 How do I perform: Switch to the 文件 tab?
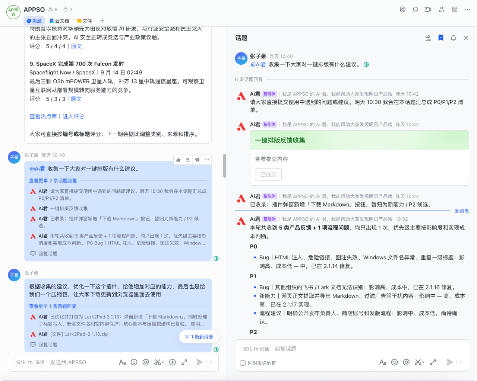[x=85, y=21]
